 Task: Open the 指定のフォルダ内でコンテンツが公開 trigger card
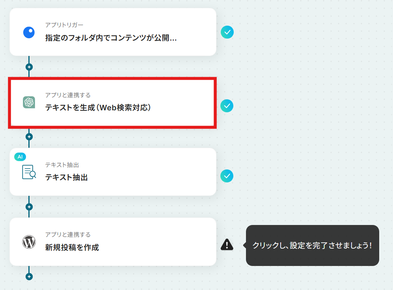pos(113,32)
